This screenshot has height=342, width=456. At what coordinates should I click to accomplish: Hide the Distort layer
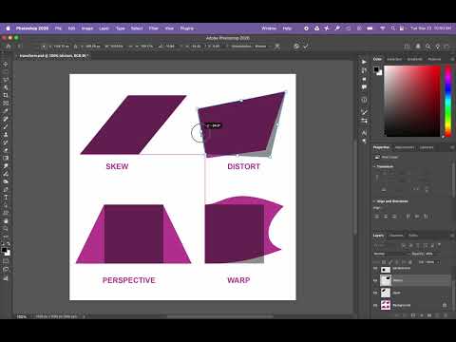[x=375, y=280]
